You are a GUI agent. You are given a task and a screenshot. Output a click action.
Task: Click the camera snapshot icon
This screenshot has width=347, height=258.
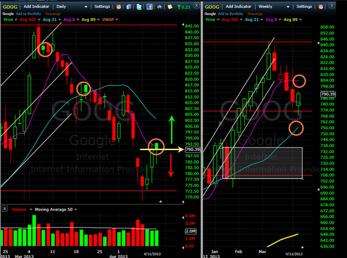tap(160, 7)
